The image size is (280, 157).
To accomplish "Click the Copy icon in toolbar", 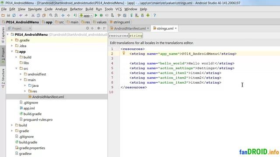I will [38, 16].
